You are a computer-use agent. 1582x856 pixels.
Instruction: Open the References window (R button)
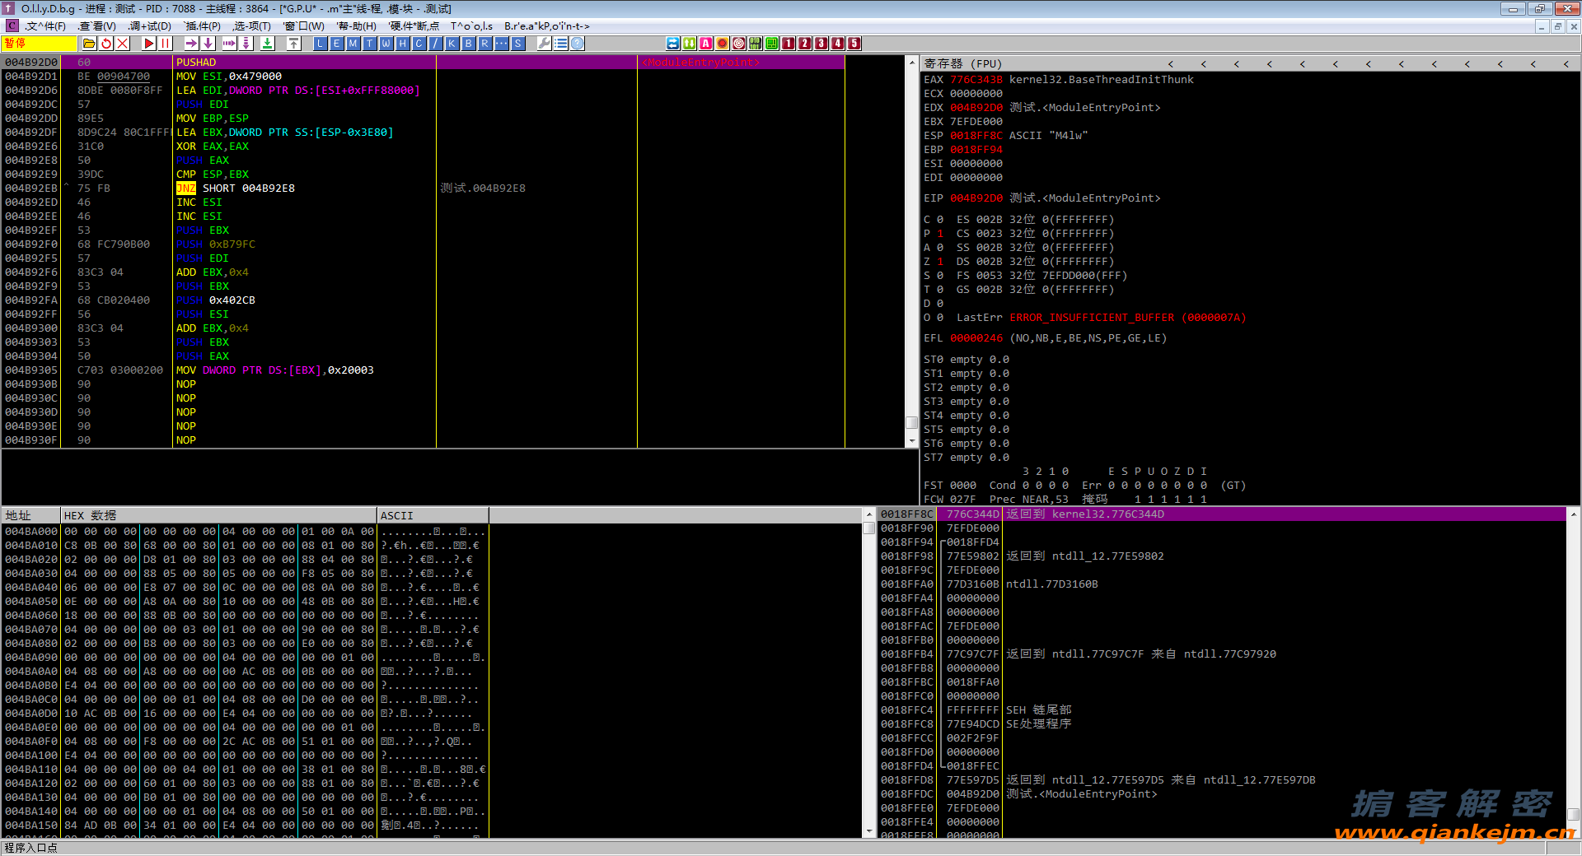[485, 44]
